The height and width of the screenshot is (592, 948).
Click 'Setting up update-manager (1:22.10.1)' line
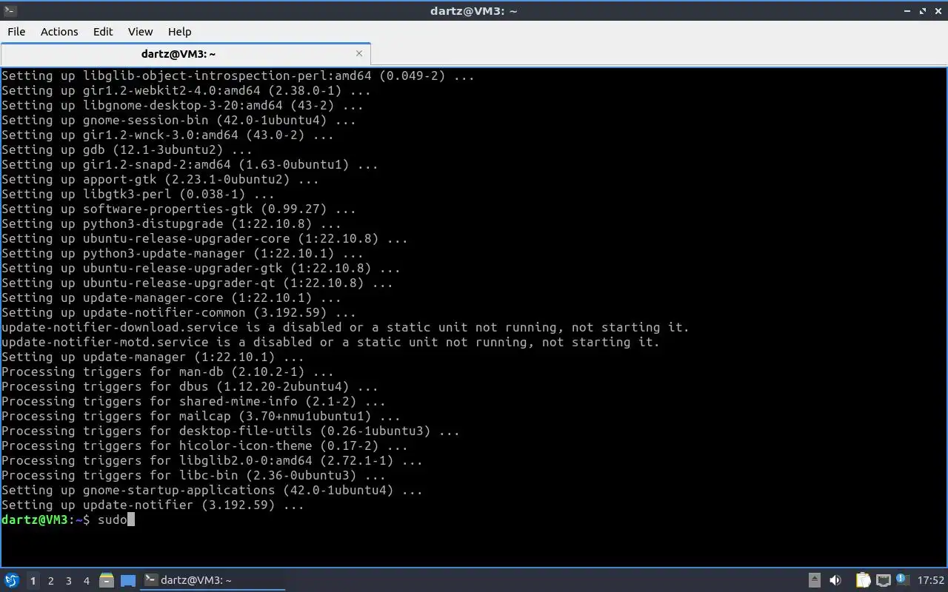(x=153, y=357)
